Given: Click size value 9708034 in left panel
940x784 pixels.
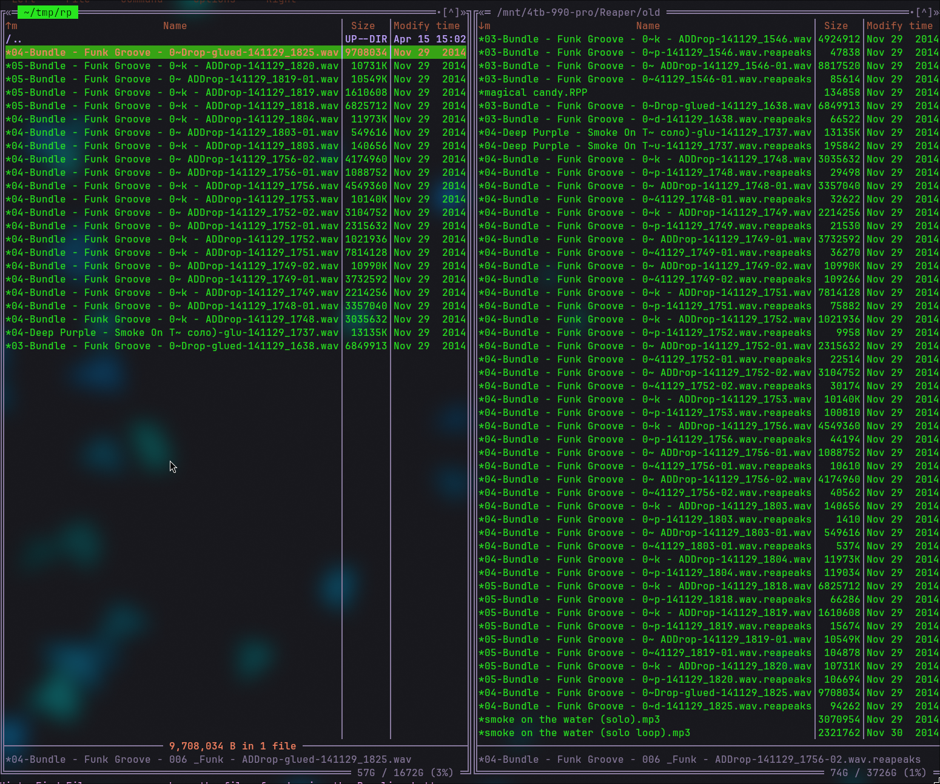Looking at the screenshot, I should 366,52.
